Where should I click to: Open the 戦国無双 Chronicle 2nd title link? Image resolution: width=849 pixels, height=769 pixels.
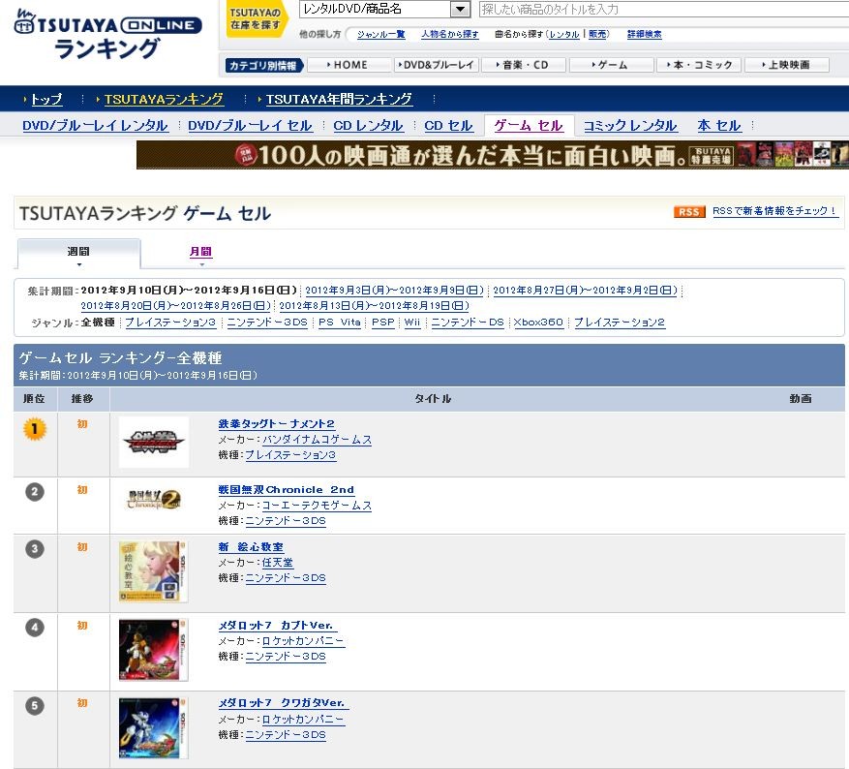286,490
